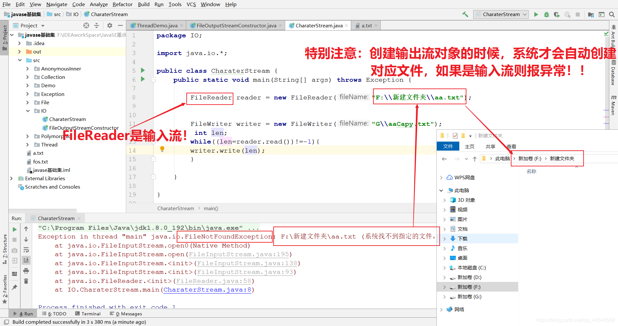Collapse the IO folder in project tree
Viewport: 618px width, 326px height.
(x=28, y=111)
